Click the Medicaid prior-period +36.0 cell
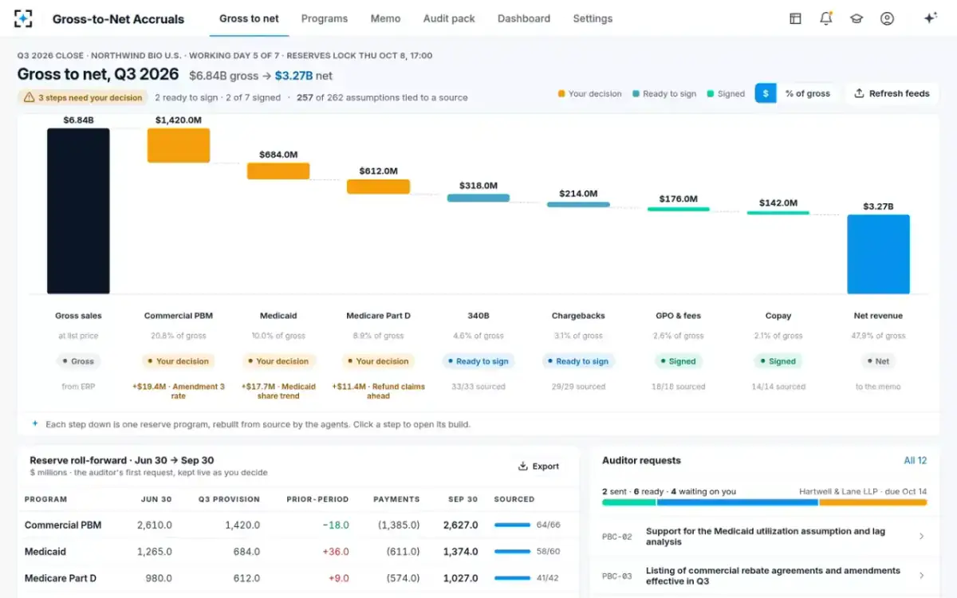 coord(336,552)
